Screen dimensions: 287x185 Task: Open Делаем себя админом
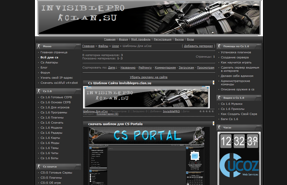237,76
